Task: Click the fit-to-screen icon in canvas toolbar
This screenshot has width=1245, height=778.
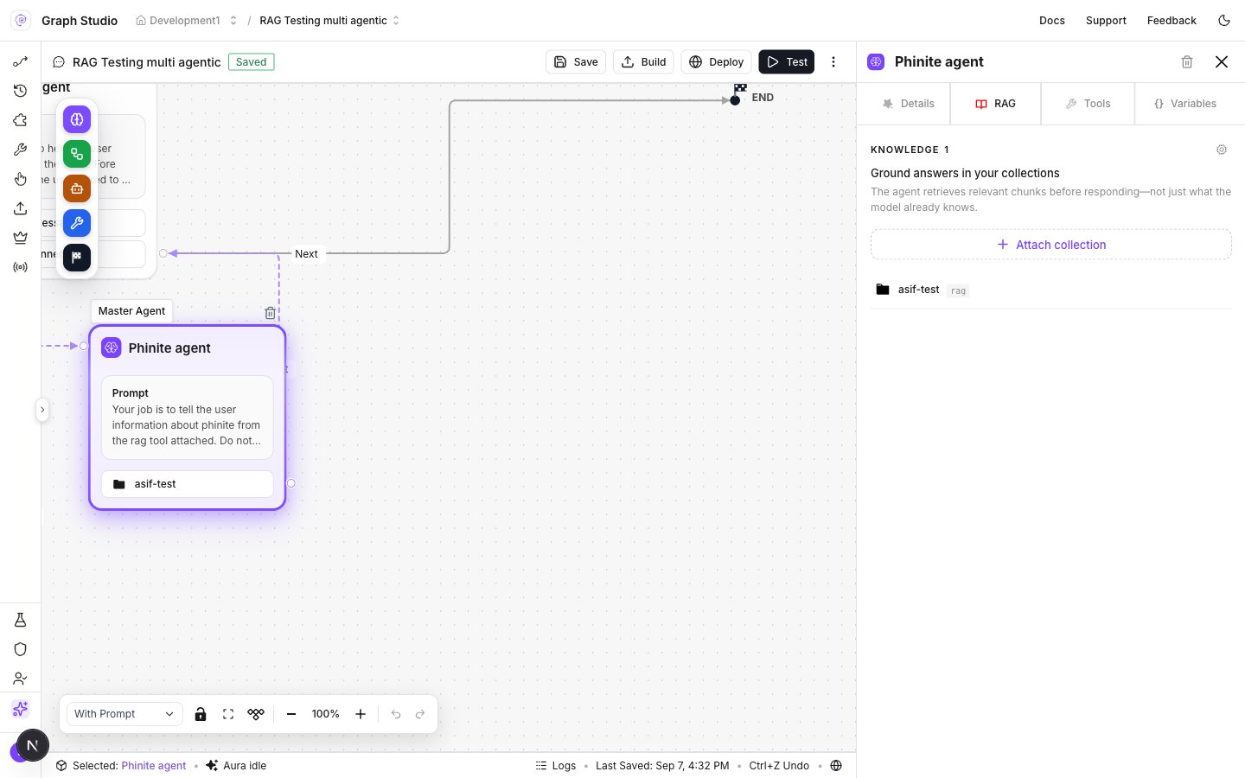Action: pyautogui.click(x=228, y=714)
